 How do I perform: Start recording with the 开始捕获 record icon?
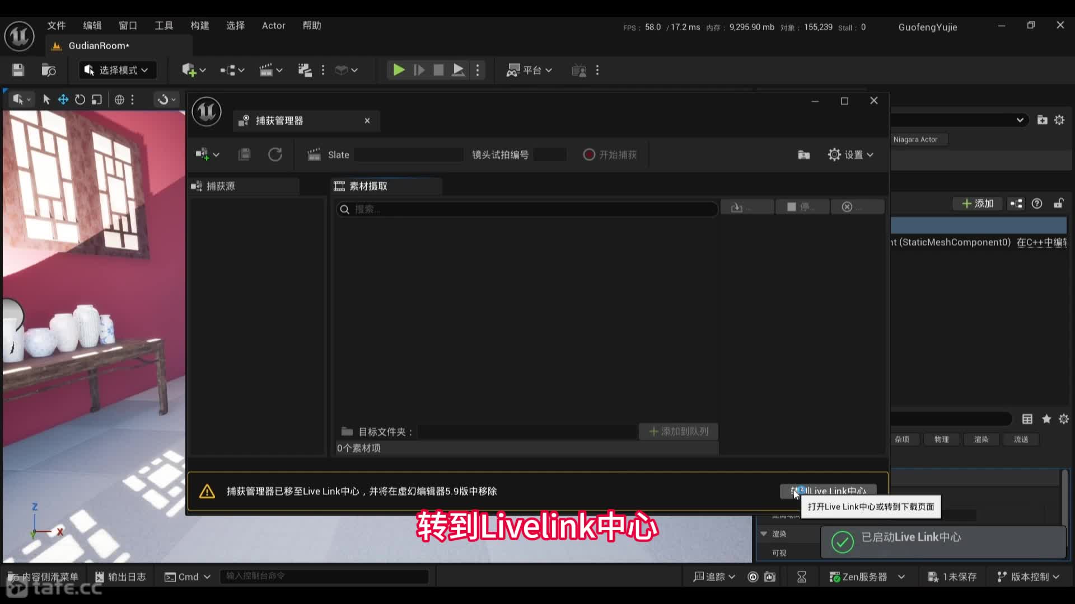click(588, 154)
